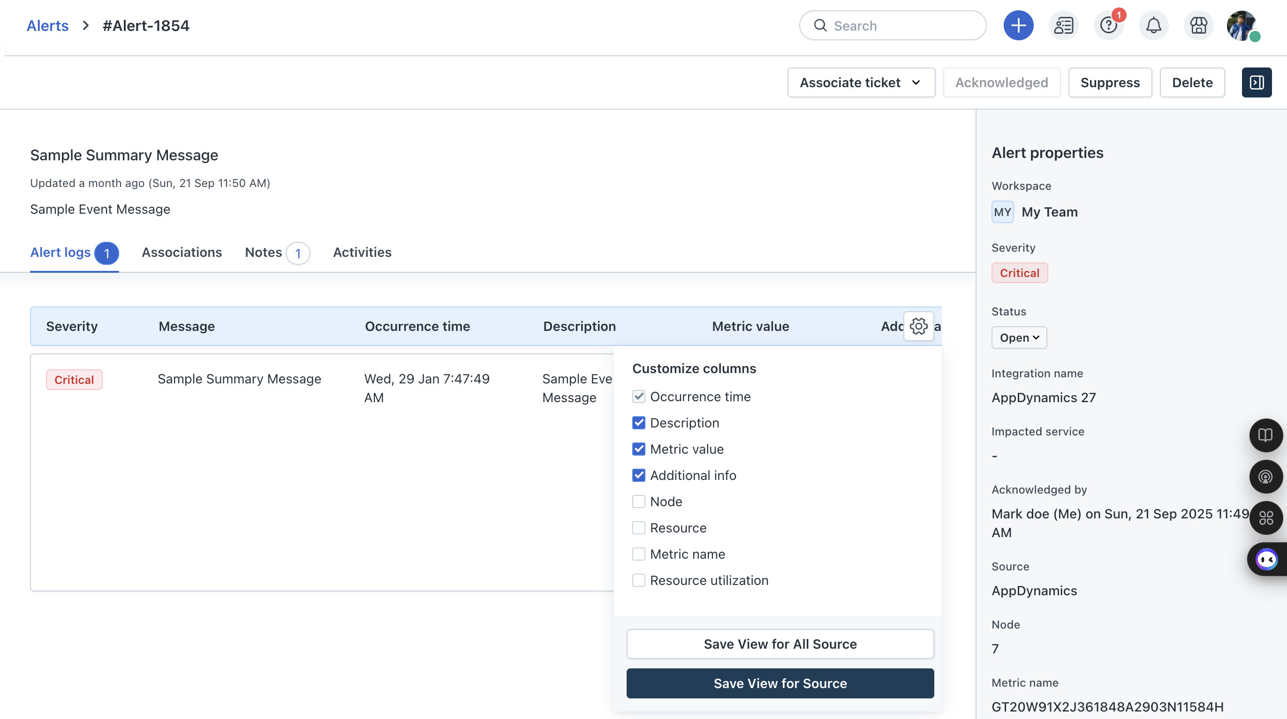This screenshot has height=719, width=1287.
Task: Click the column settings gear icon
Action: [918, 326]
